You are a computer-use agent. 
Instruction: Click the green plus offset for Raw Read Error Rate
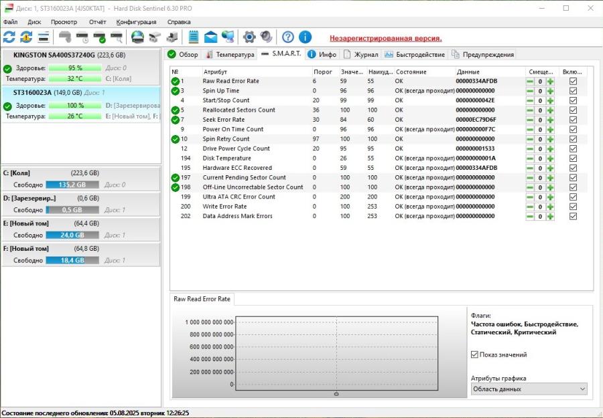click(550, 82)
